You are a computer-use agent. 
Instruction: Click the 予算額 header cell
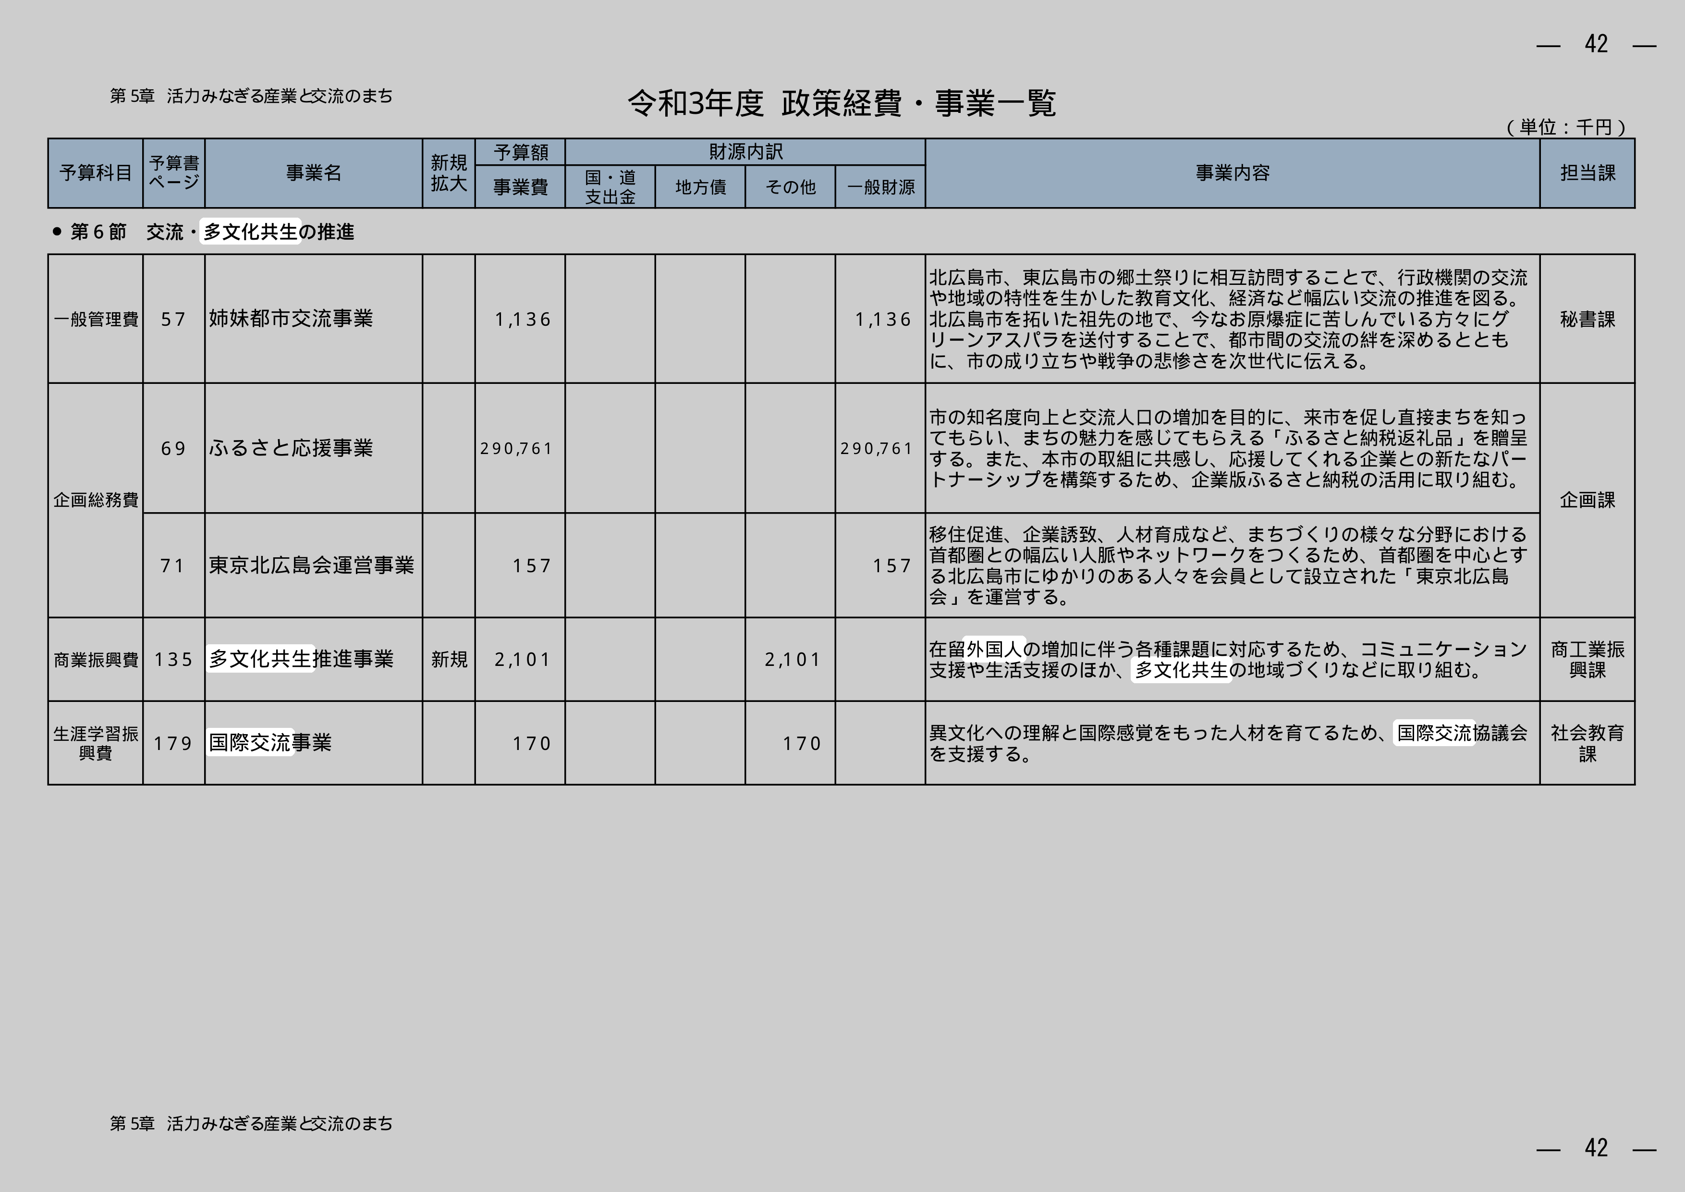pos(520,152)
